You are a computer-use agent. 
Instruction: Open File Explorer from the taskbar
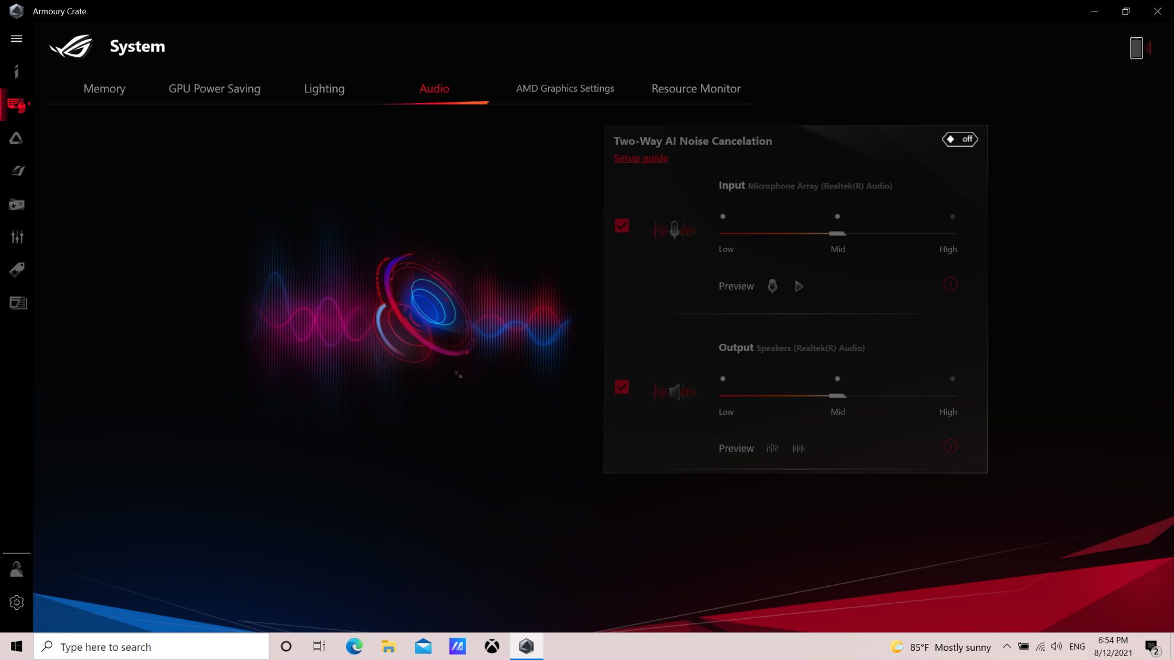click(x=389, y=646)
